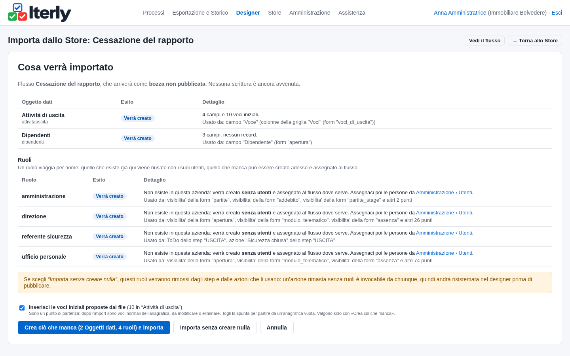This screenshot has width=570, height=356.
Task: Select the referente sicurezza role name
Action: click(47, 237)
